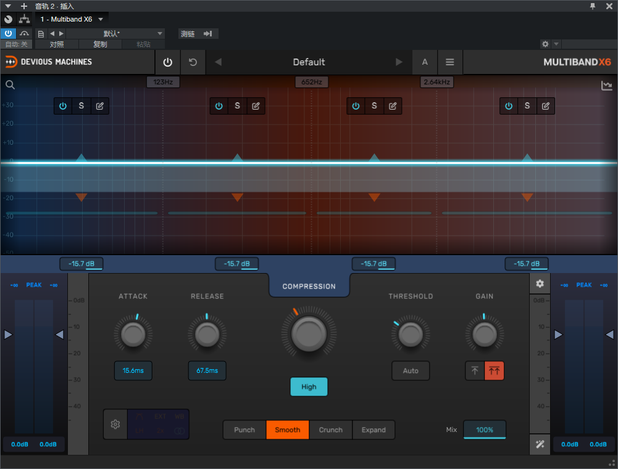The height and width of the screenshot is (469, 618).
Task: Open the sidechain settings gear at bottom left
Action: click(x=115, y=424)
